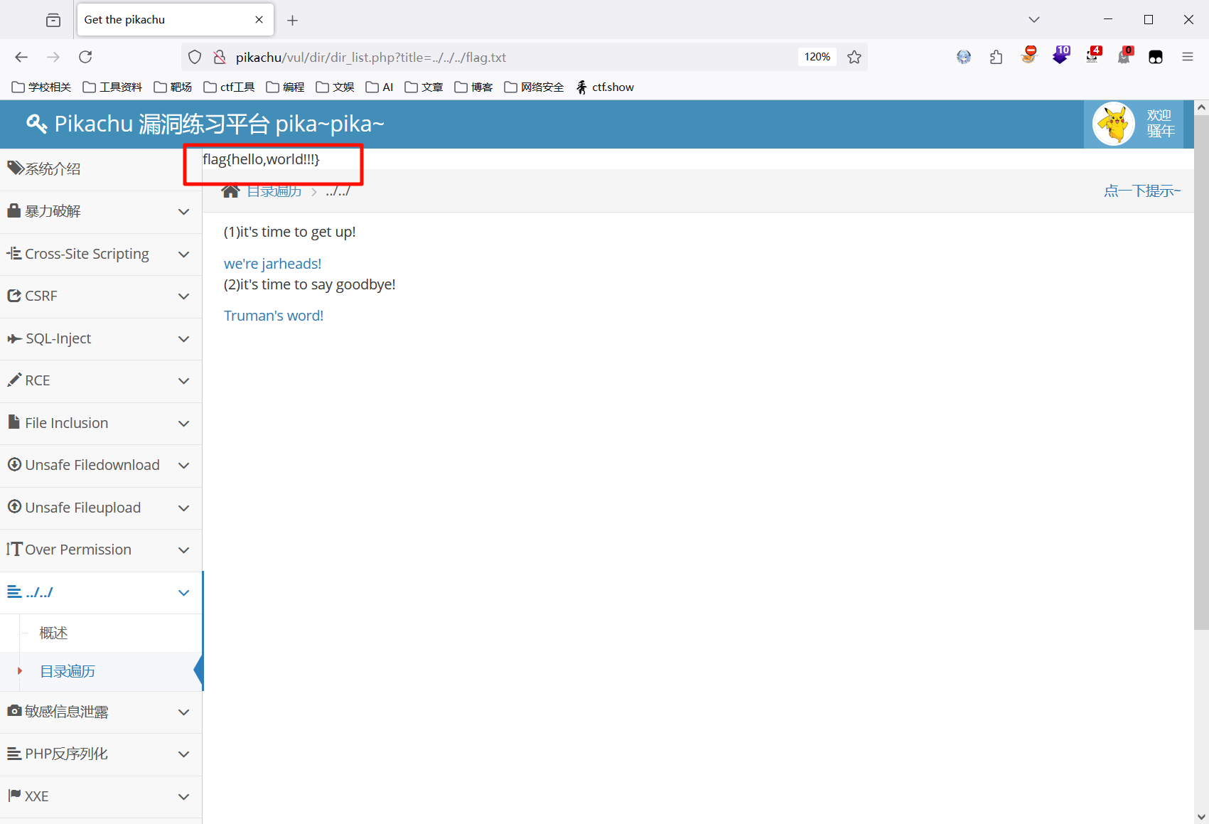Open the insecure connection lock icon
The height and width of the screenshot is (824, 1209).
(220, 57)
